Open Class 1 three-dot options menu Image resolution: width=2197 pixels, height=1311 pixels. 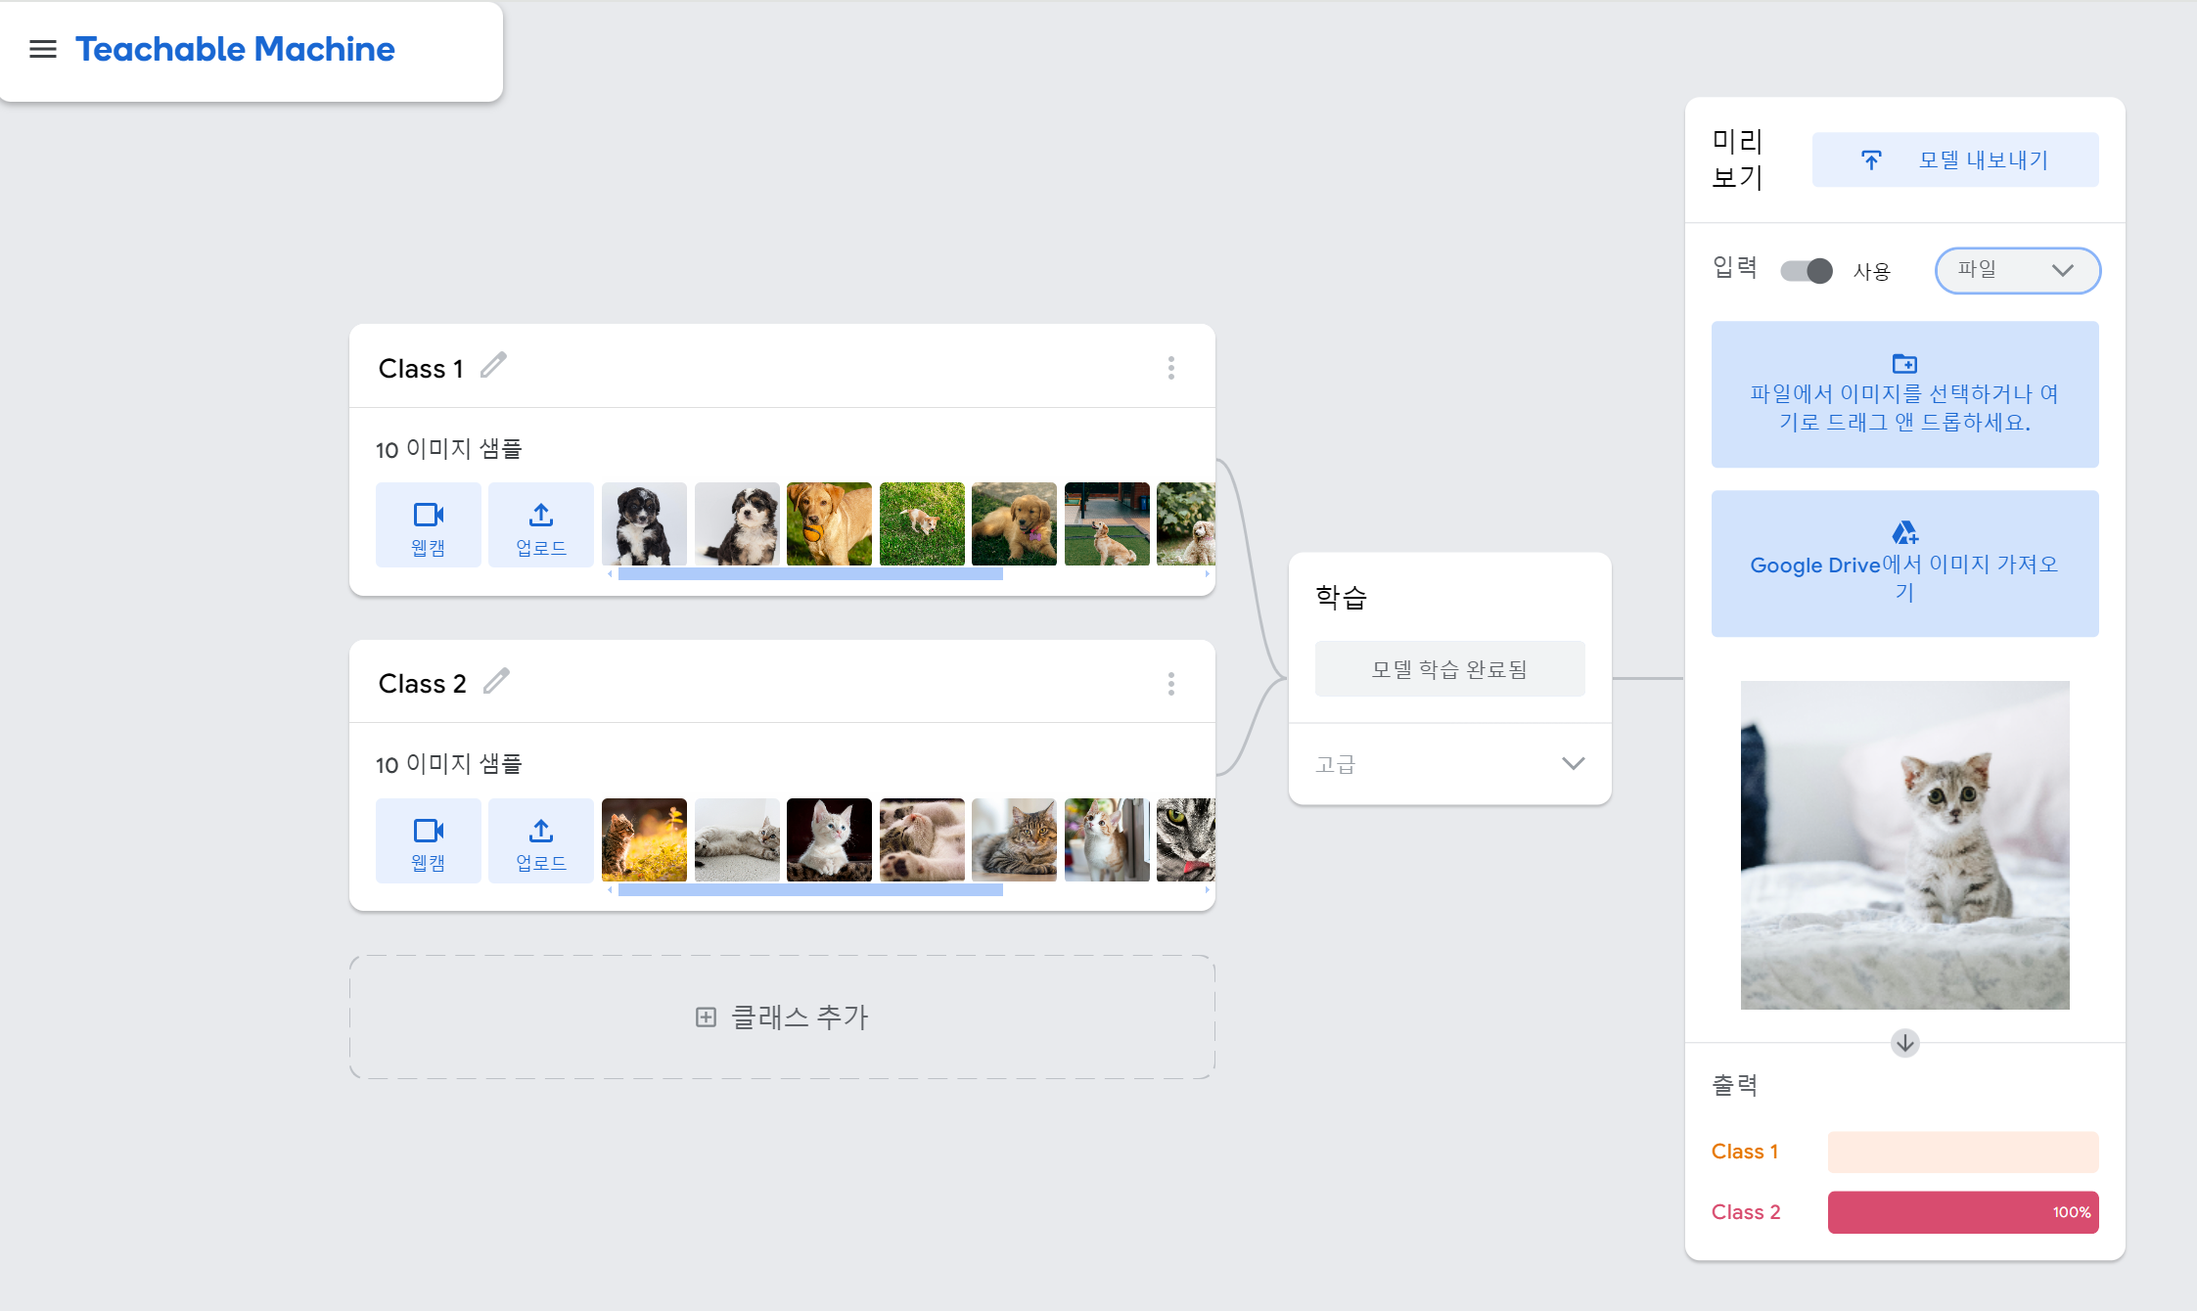1170,368
